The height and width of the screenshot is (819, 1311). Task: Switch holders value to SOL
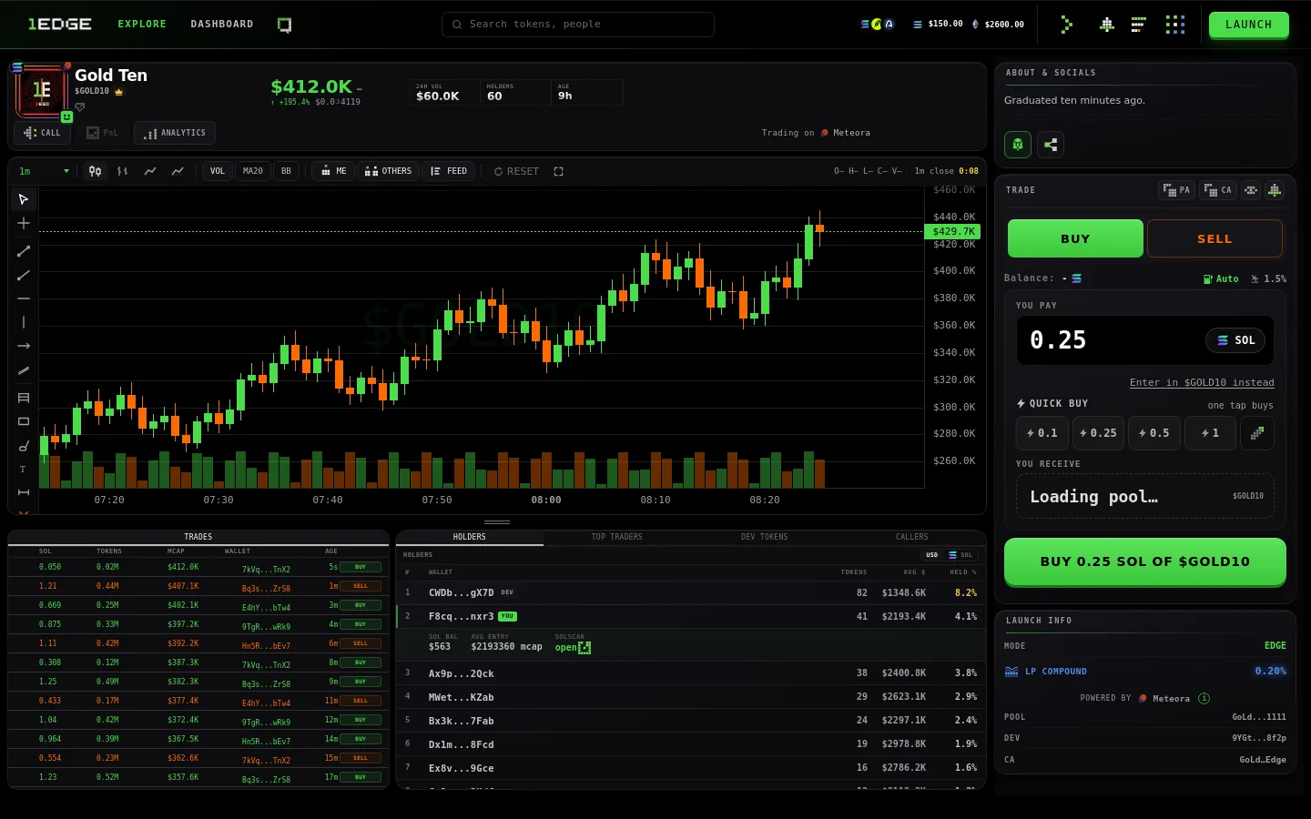(x=960, y=555)
